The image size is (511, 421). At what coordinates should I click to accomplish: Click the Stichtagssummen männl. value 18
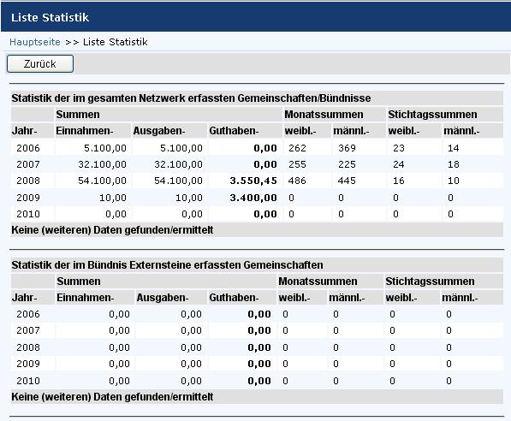pyautogui.click(x=454, y=164)
